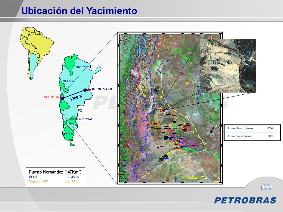Select the dark blue Neuquina endpoint dot
The width and height of the screenshot is (283, 212).
tap(62, 98)
